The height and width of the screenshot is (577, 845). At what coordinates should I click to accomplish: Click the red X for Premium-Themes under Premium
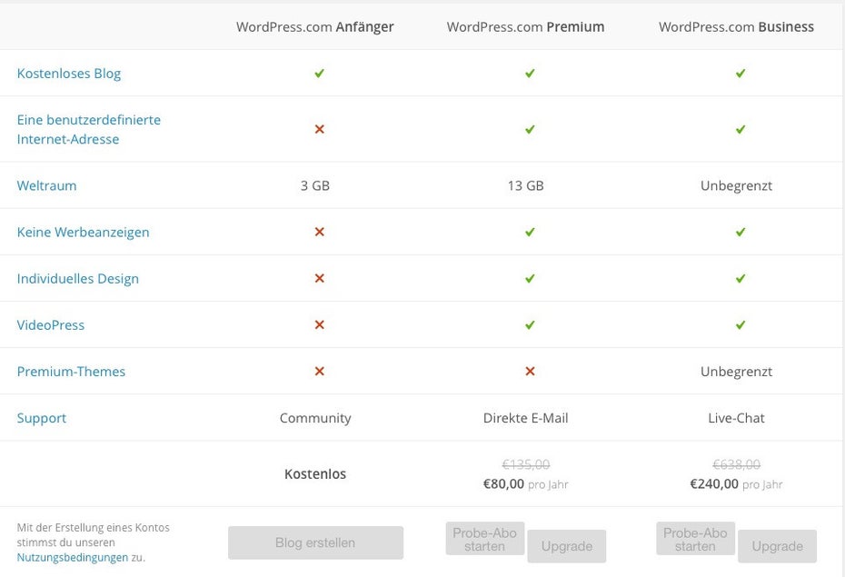531,372
